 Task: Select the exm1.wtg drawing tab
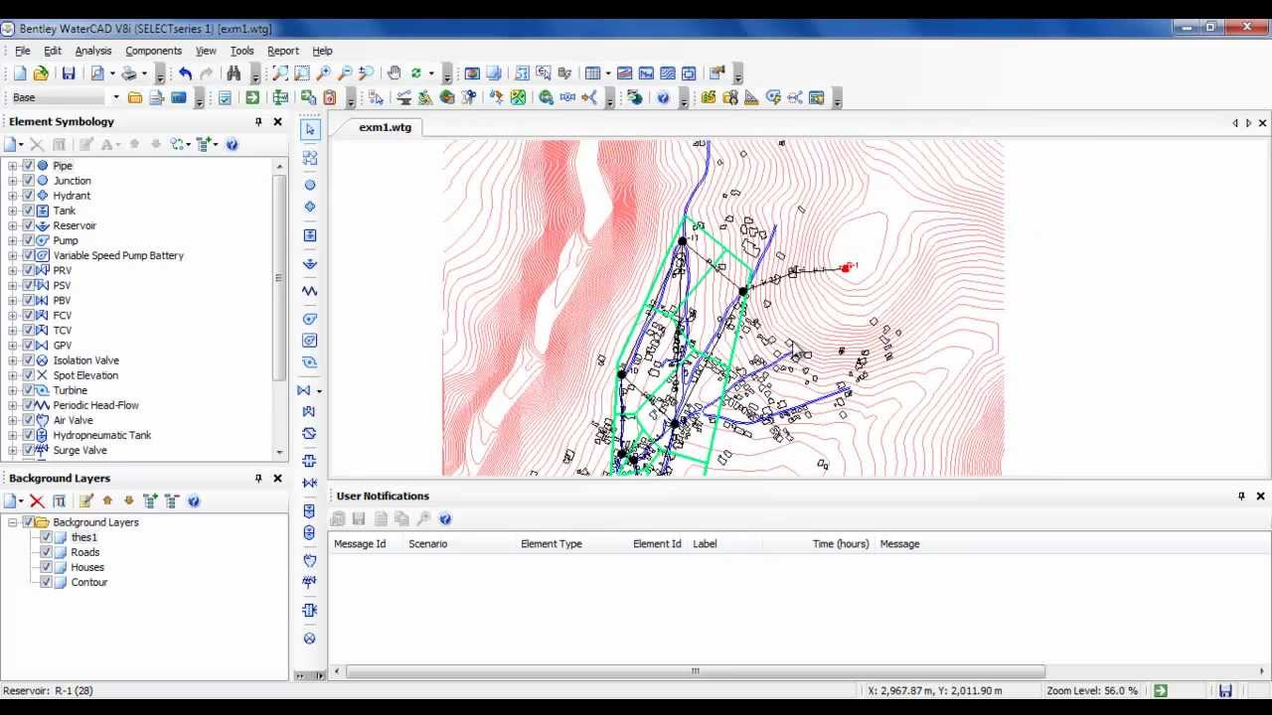click(x=386, y=127)
